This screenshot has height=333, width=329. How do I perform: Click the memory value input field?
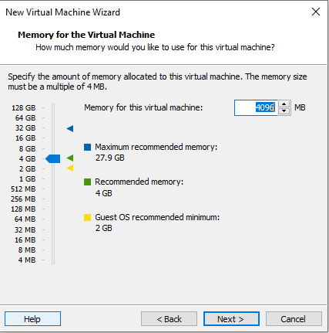(x=256, y=107)
